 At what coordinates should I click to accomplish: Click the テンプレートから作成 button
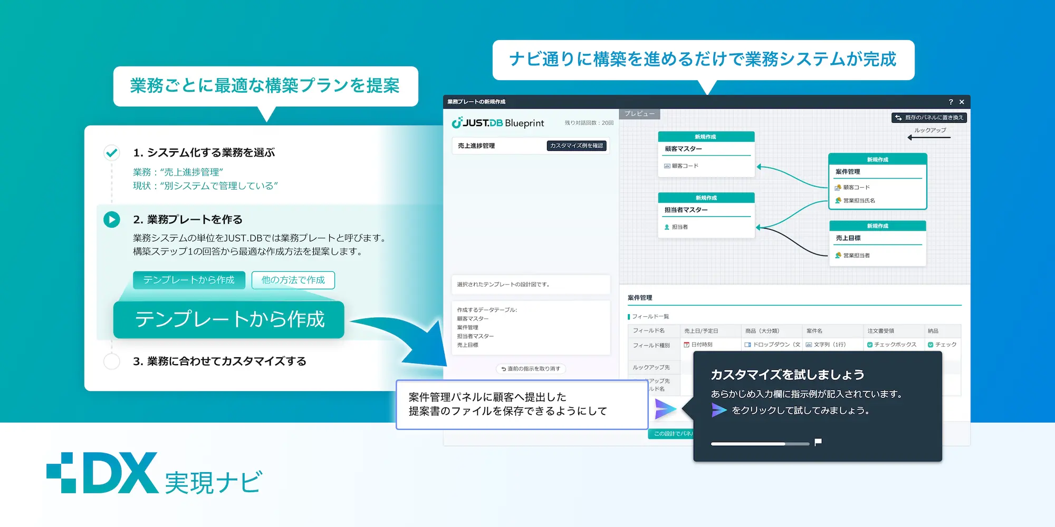[190, 280]
